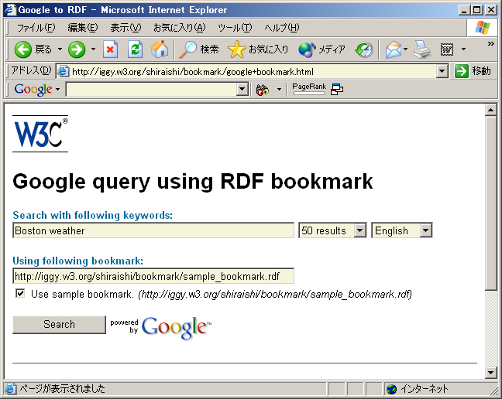Viewport: 502px width, 399px height.
Task: Click the 移動 Go button
Action: 473,71
